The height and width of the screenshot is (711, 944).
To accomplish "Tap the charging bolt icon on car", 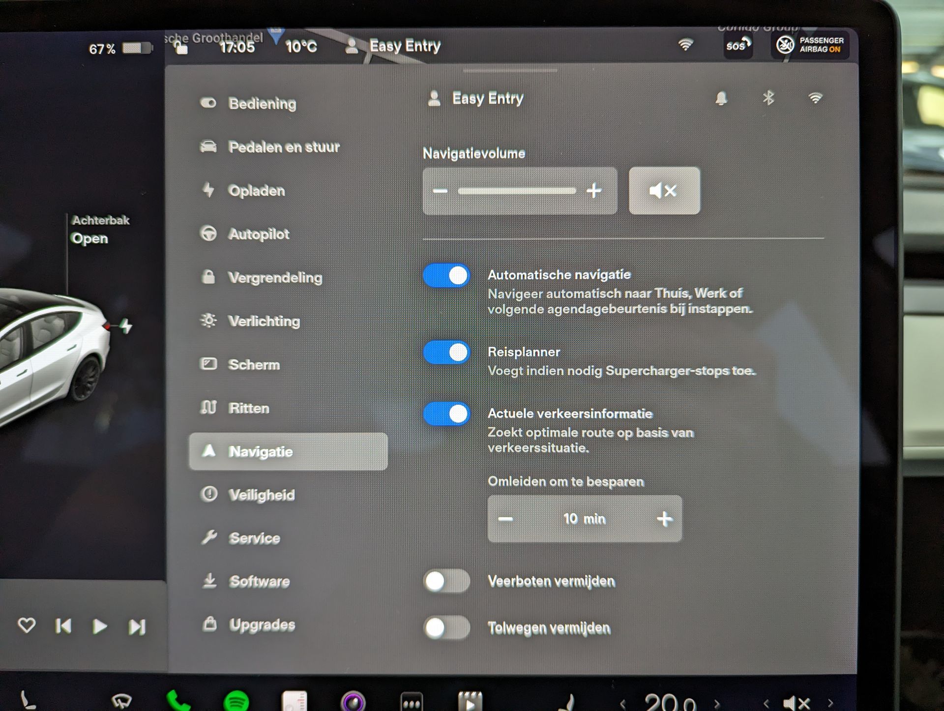I will pyautogui.click(x=126, y=326).
